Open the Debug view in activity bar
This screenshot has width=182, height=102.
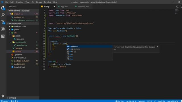[3, 29]
